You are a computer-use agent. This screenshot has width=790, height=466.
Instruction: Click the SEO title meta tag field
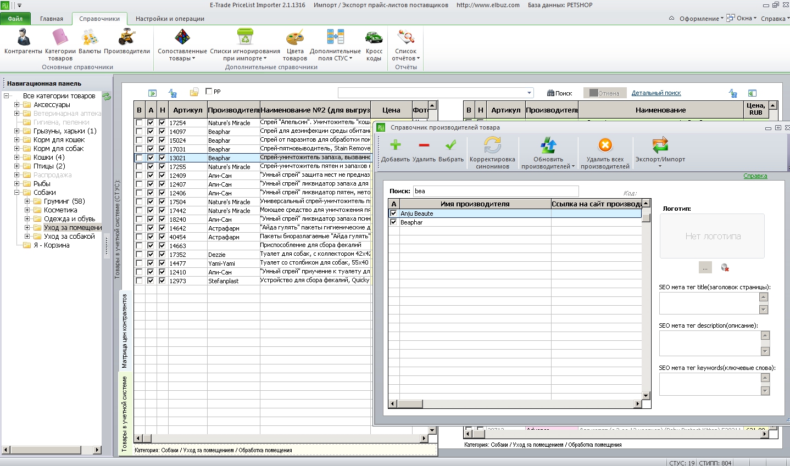710,303
